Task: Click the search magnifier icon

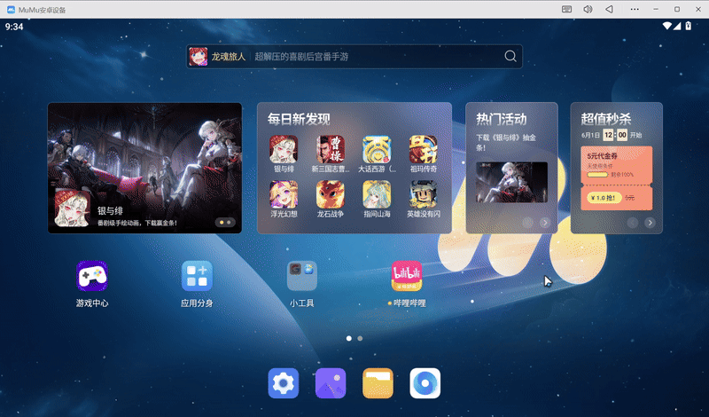Action: click(x=510, y=57)
